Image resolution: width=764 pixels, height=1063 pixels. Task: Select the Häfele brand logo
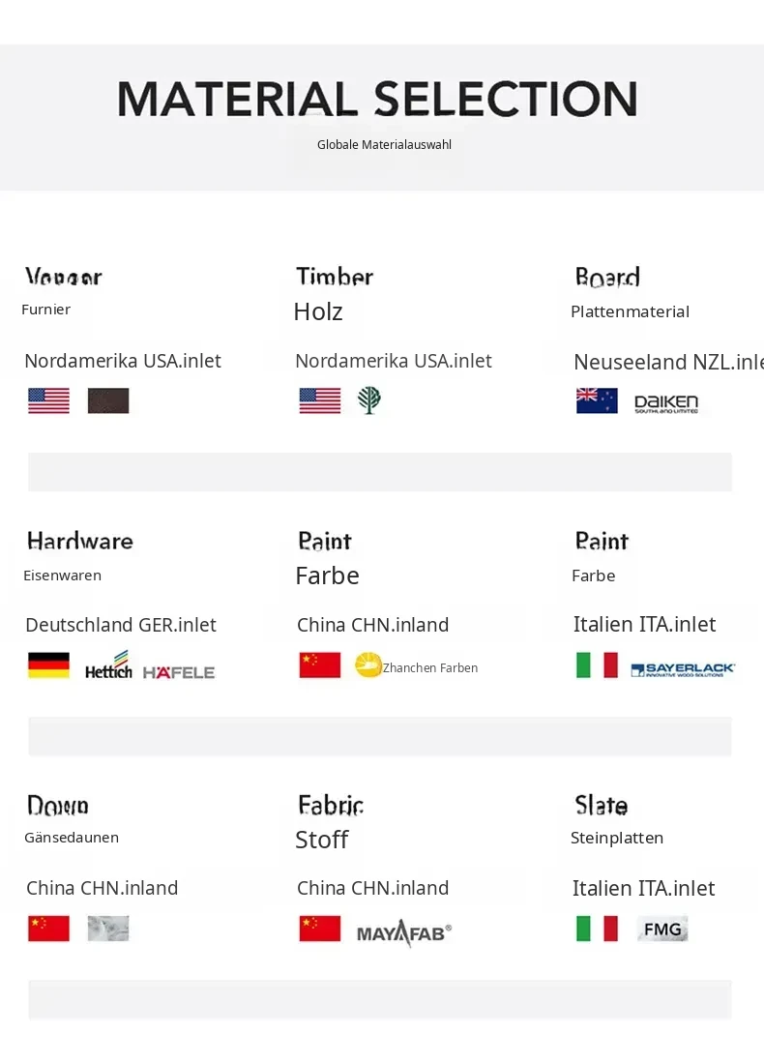179,672
